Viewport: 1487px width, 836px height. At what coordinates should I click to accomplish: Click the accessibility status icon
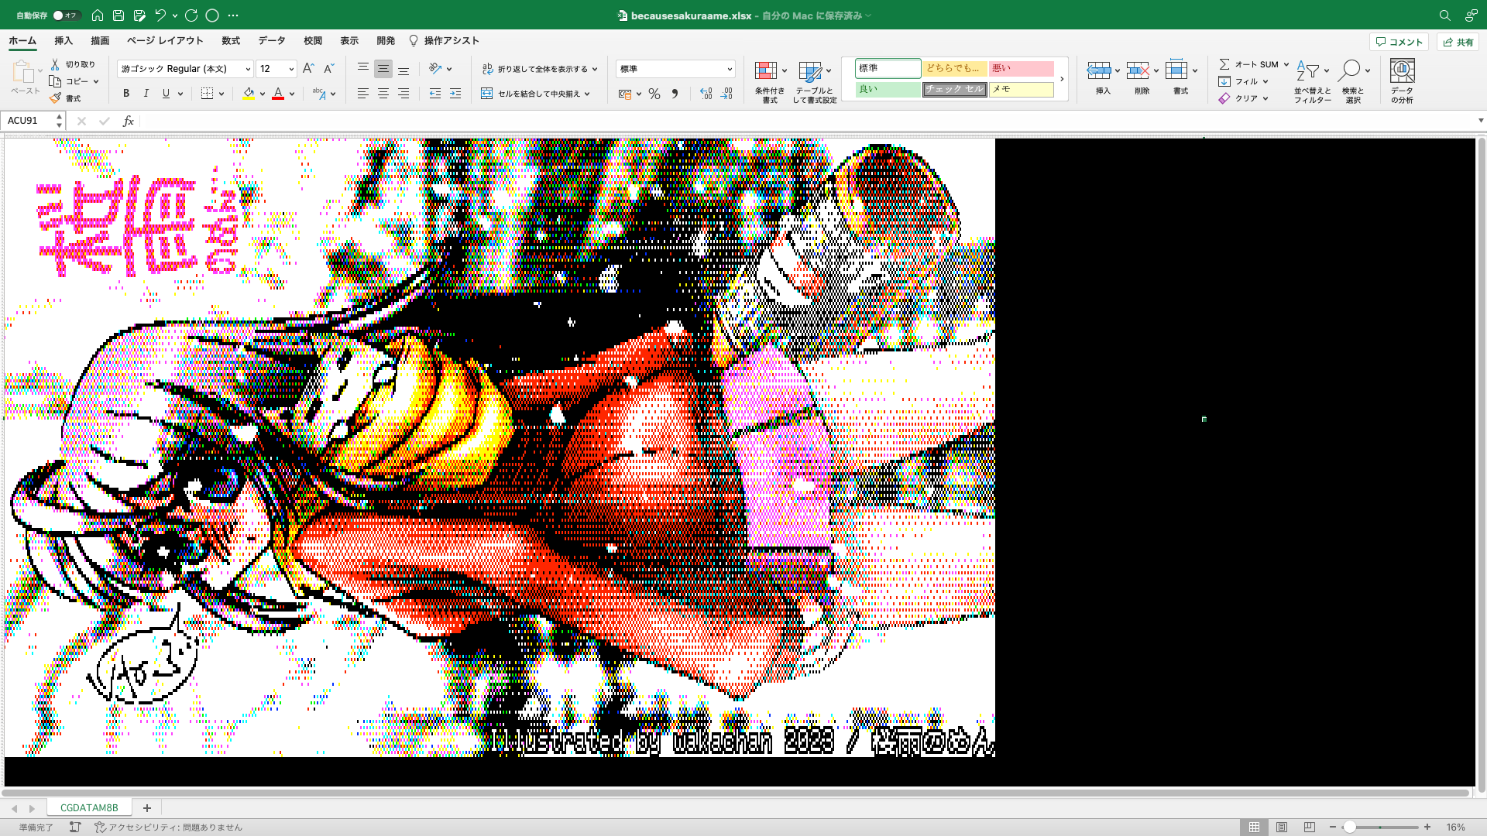[x=100, y=827]
